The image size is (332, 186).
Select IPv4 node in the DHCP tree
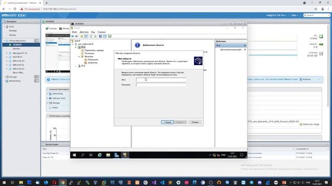pyautogui.click(x=83, y=47)
